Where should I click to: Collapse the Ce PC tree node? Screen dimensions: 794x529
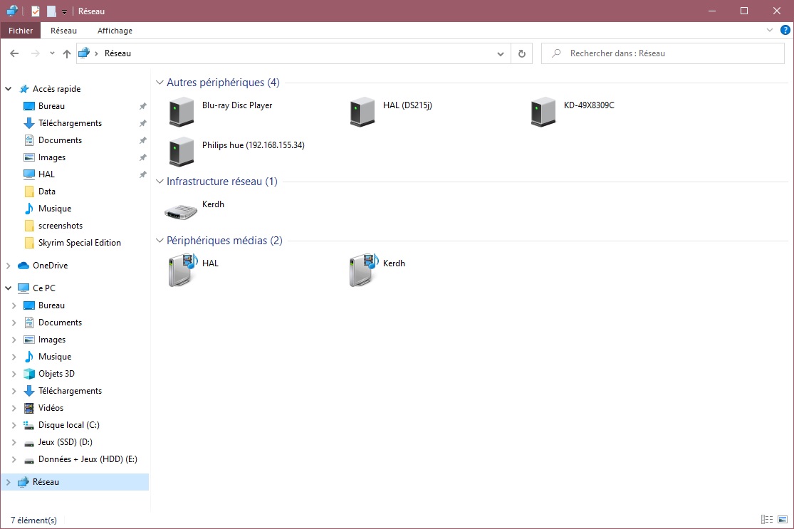8,288
